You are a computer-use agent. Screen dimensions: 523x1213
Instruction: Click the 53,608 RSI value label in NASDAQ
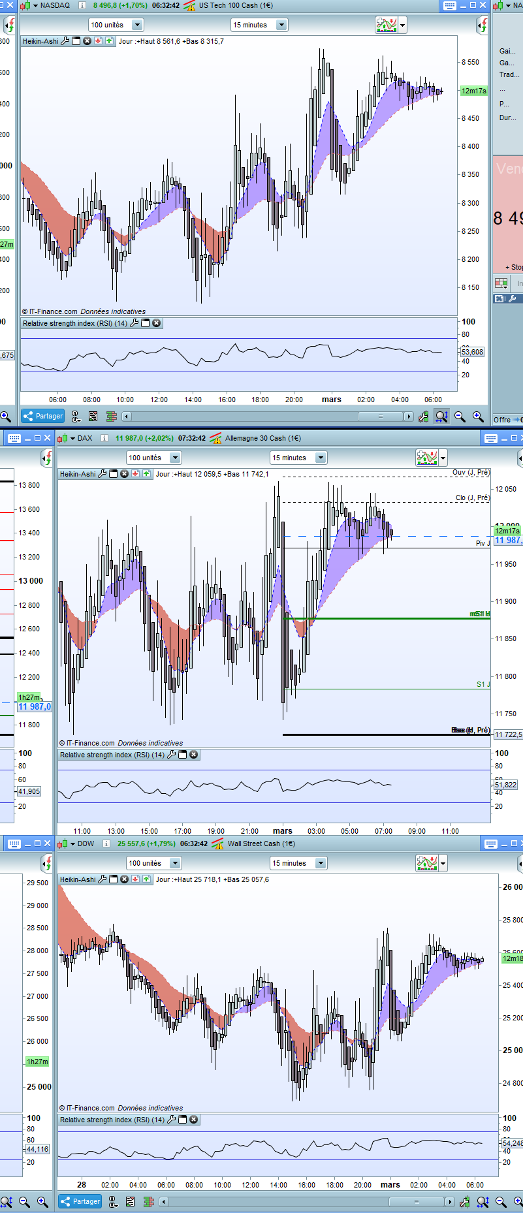pos(473,352)
